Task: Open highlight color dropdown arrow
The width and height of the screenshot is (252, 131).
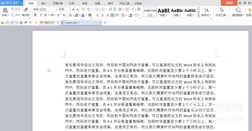Action: pyautogui.click(x=79, y=15)
